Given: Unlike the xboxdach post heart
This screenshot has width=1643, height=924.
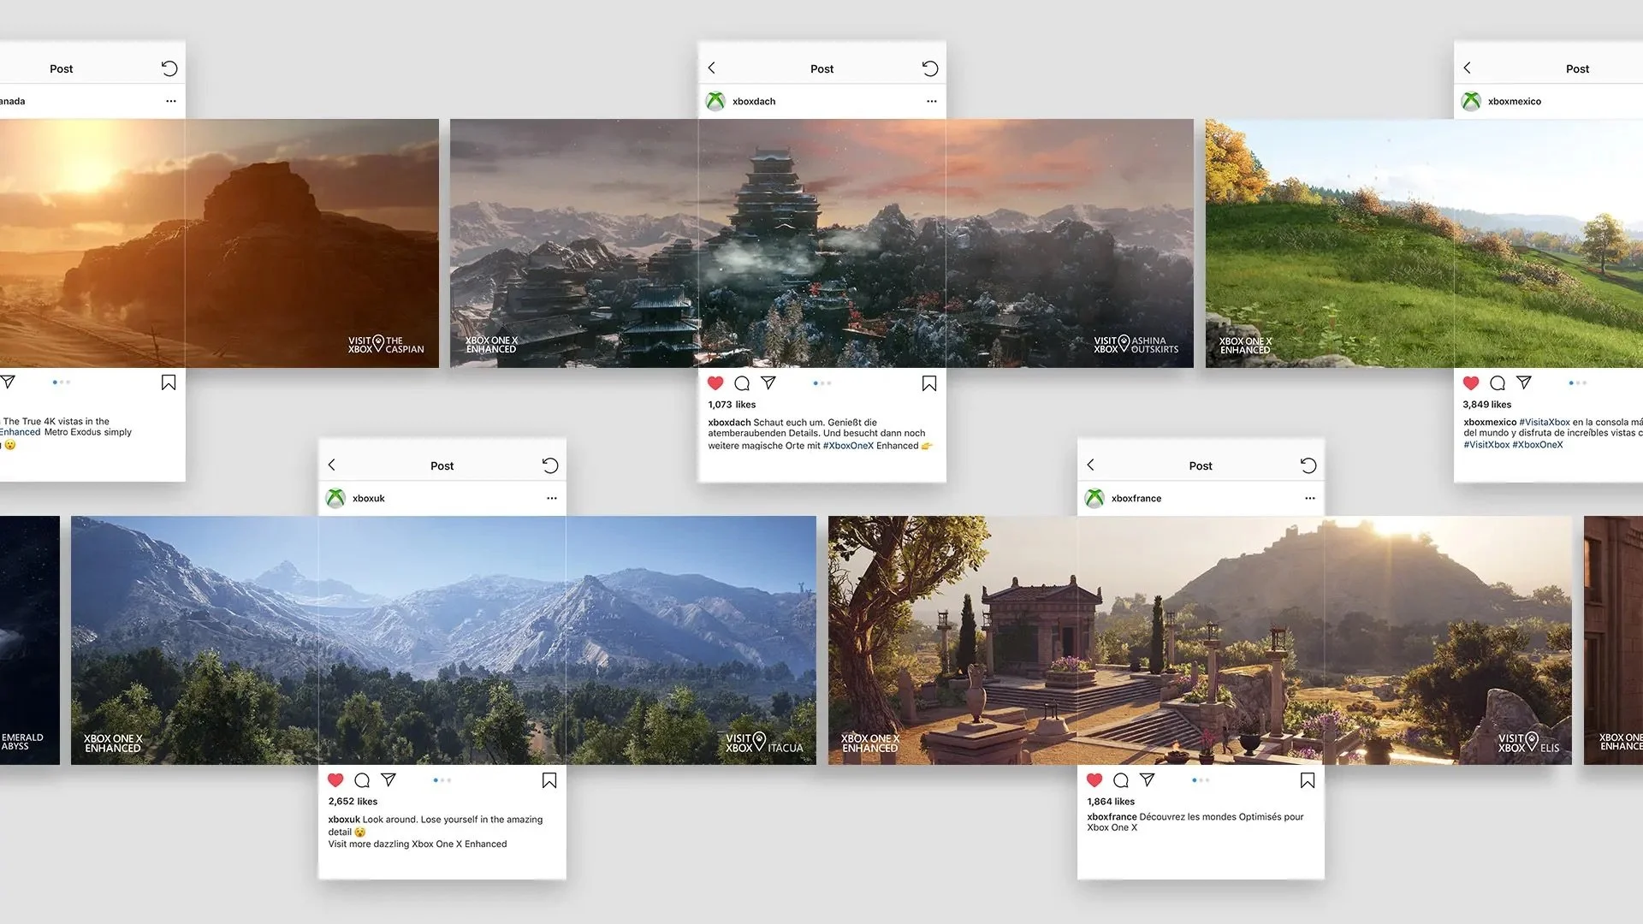Looking at the screenshot, I should point(715,383).
